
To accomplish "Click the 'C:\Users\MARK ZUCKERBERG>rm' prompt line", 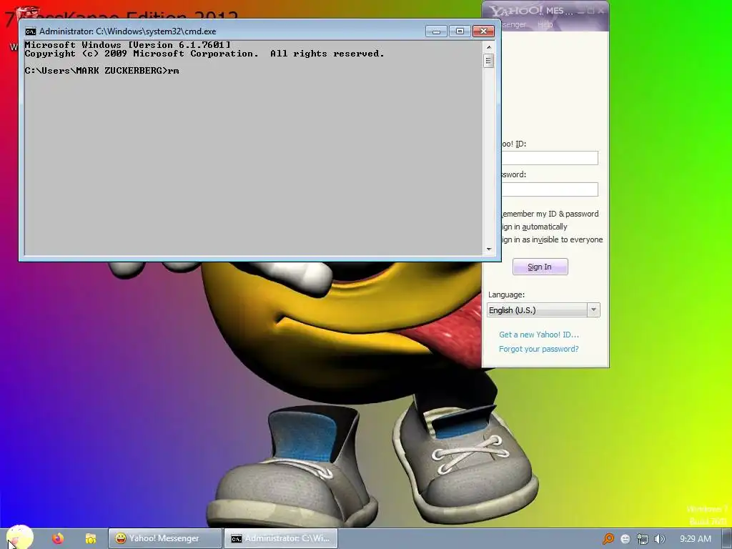I will [x=102, y=71].
